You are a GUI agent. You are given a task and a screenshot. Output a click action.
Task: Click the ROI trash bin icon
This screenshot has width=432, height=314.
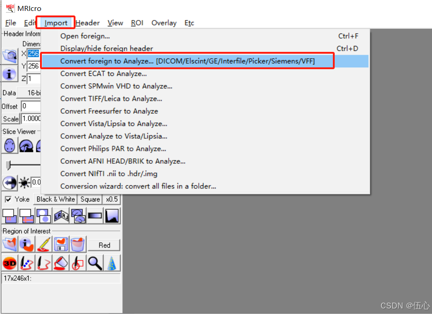click(78, 244)
